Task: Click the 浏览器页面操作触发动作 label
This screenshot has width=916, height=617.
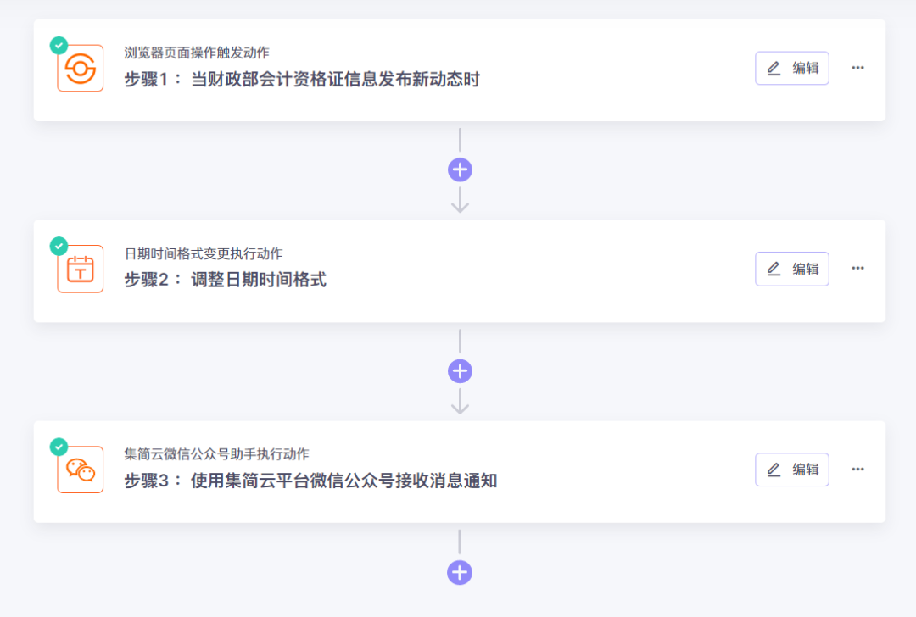Action: (x=197, y=53)
